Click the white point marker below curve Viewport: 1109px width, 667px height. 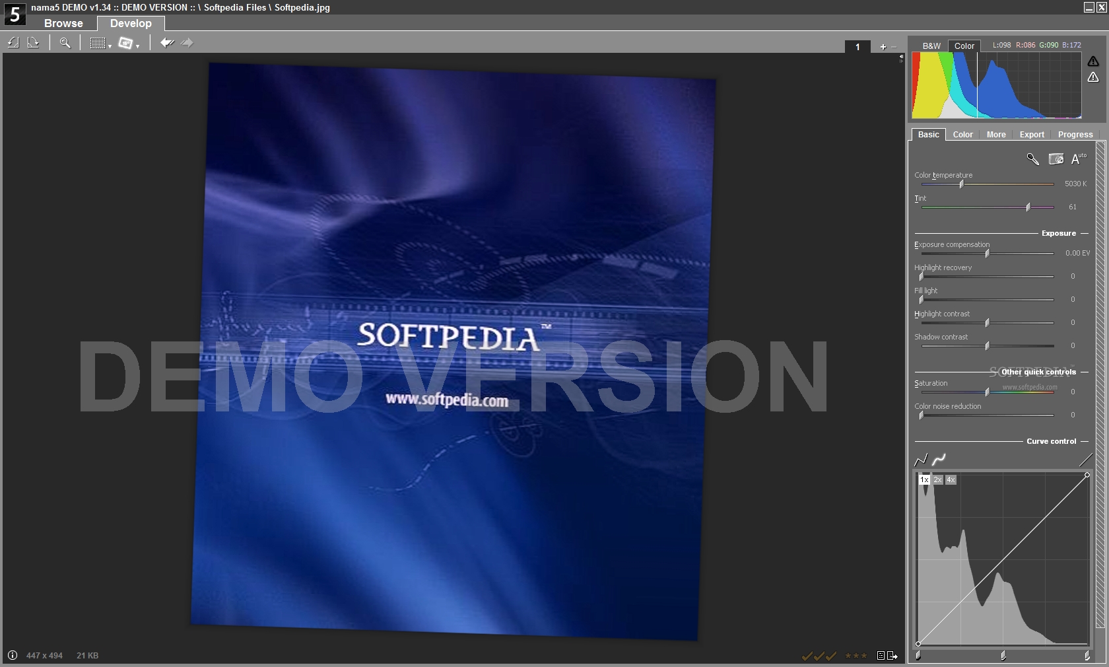[x=1087, y=656]
